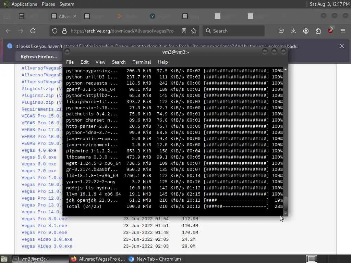Select the 170.0M size of Vegas Pro 9.0
This screenshot has width=351, height=263.
point(190,233)
